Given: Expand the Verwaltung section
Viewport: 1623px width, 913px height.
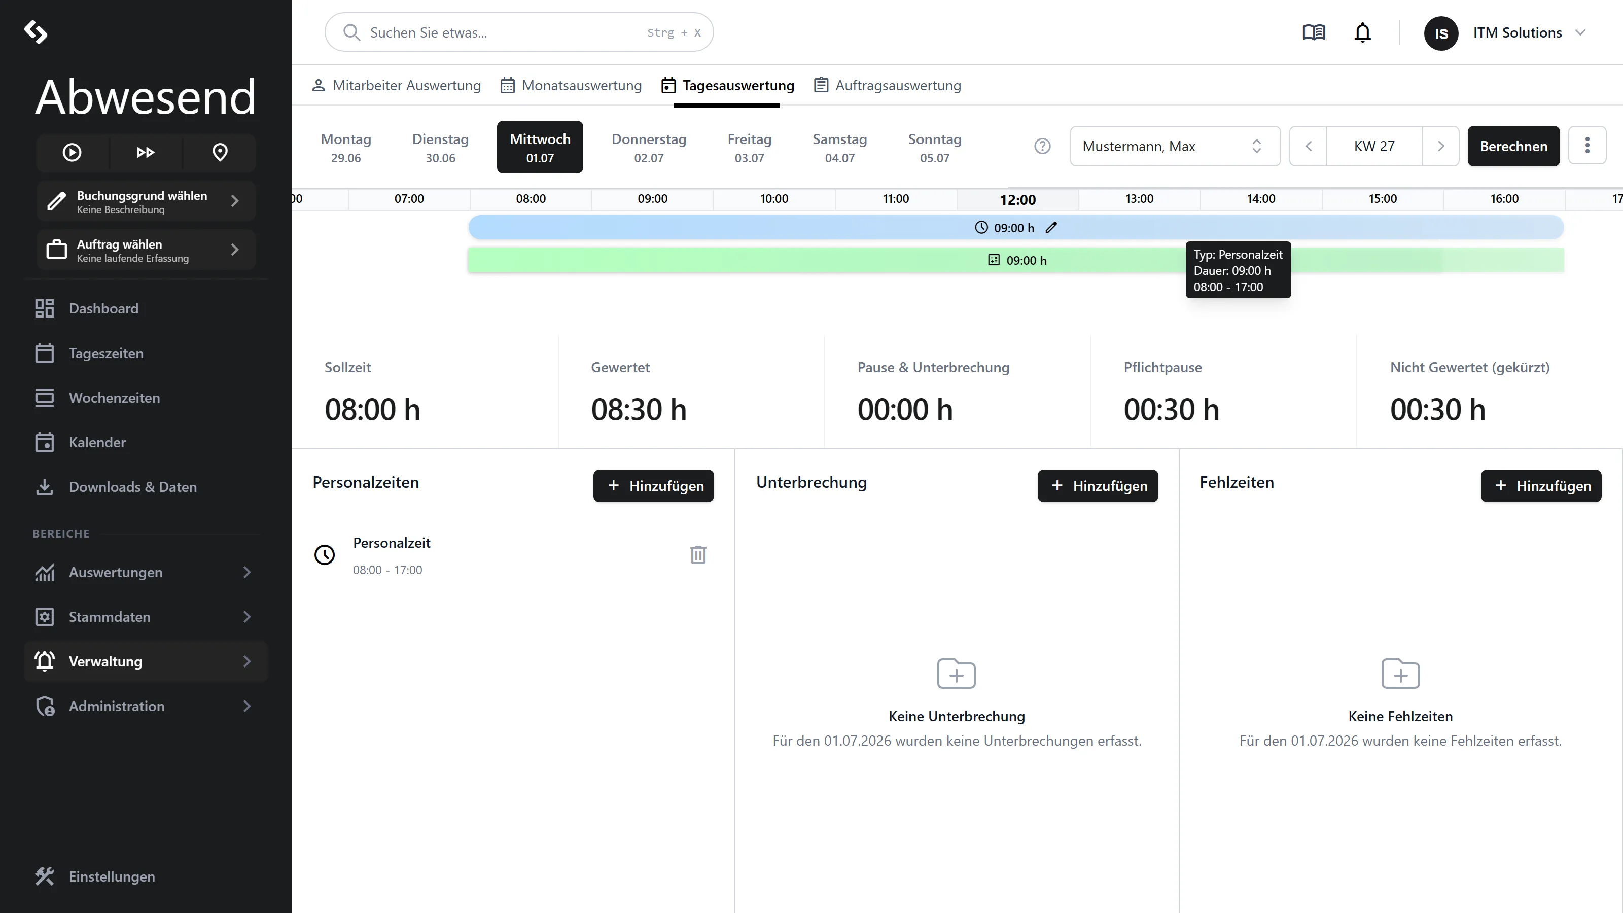Looking at the screenshot, I should point(146,661).
